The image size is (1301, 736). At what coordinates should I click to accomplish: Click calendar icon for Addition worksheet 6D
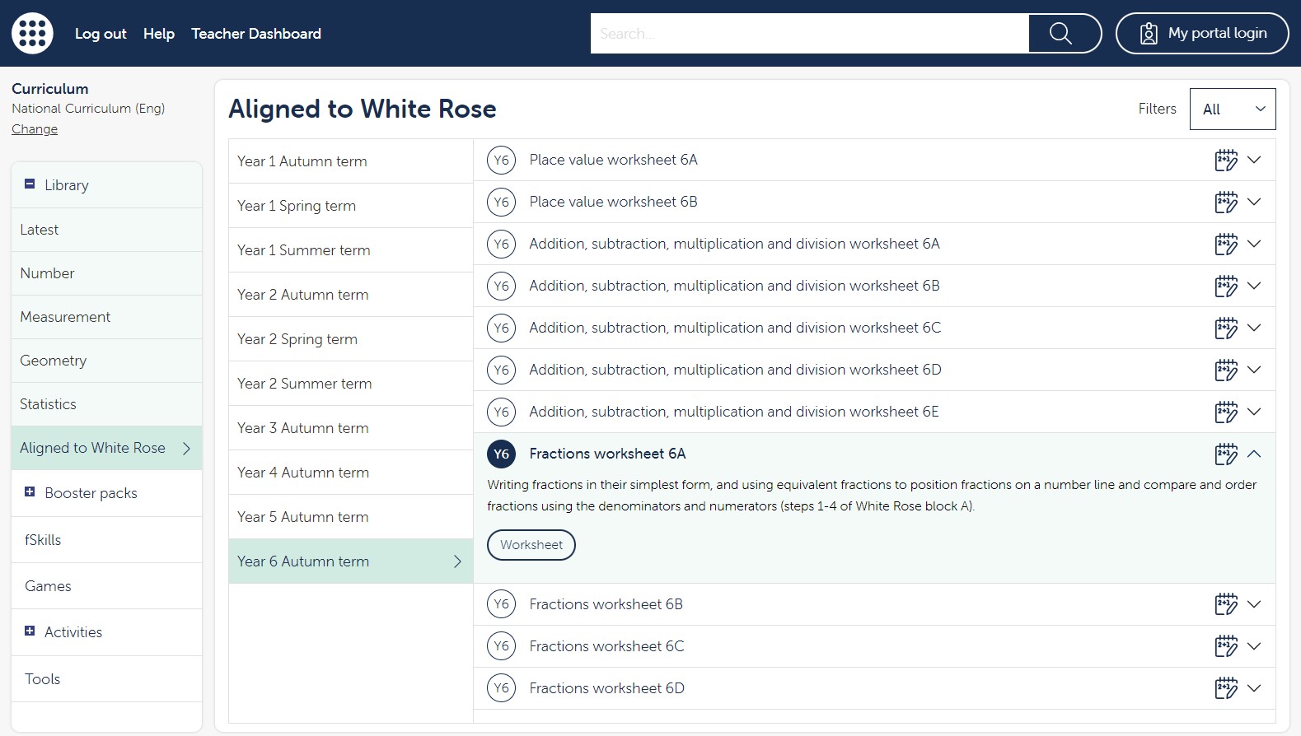point(1226,370)
